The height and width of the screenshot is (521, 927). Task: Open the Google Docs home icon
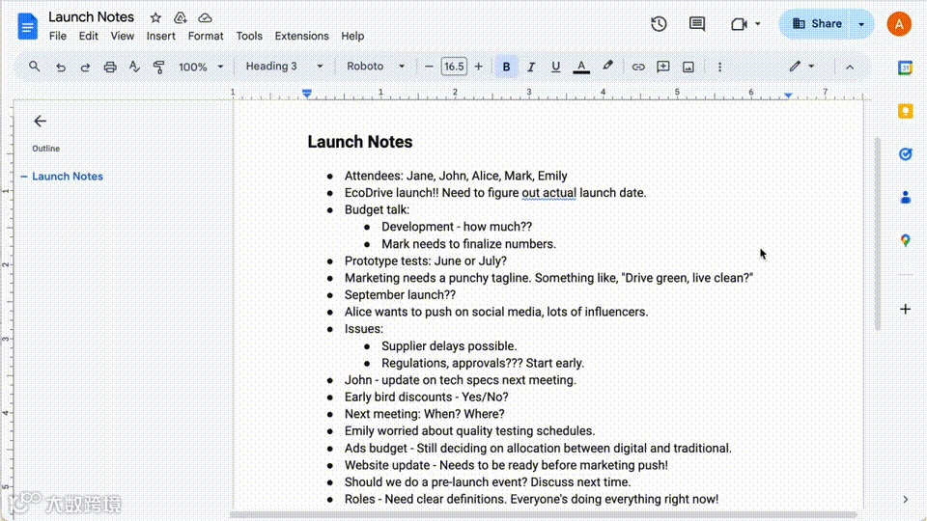click(x=27, y=27)
